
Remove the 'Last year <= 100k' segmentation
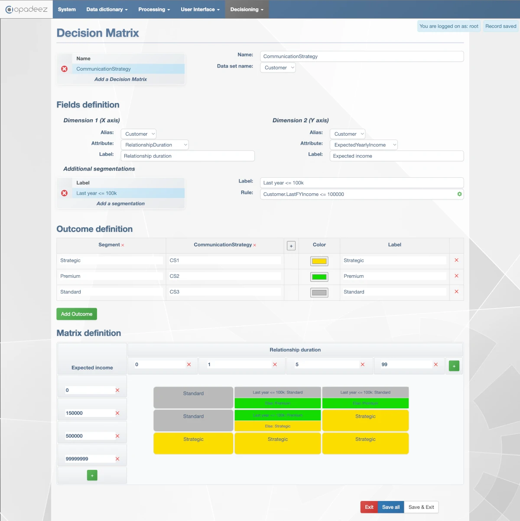[x=64, y=193]
